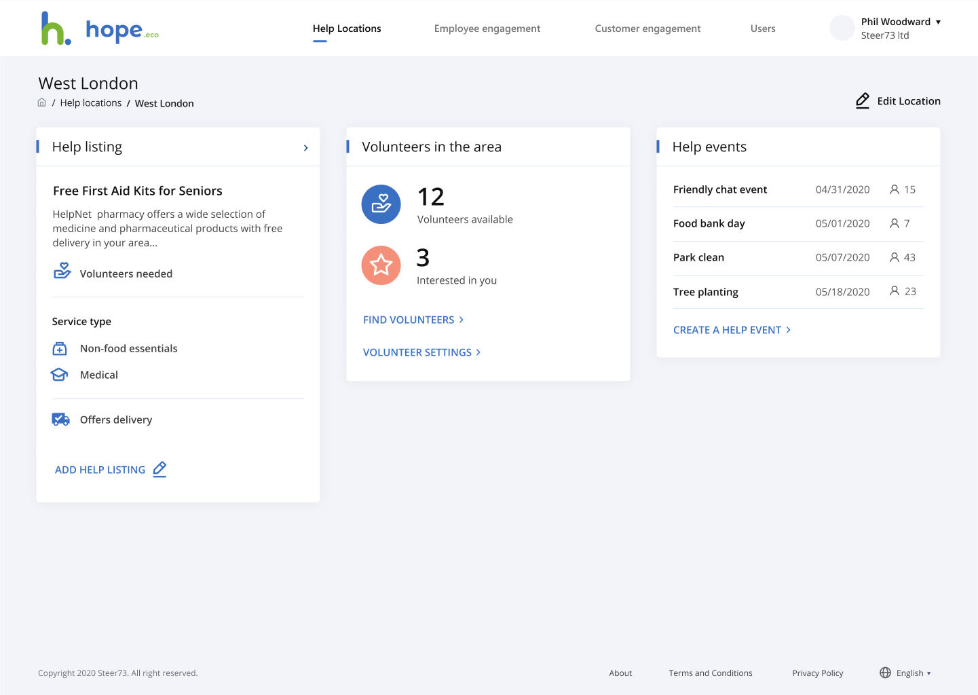978x695 pixels.
Task: Click chevron next to Volunteer Settings
Action: click(x=478, y=352)
